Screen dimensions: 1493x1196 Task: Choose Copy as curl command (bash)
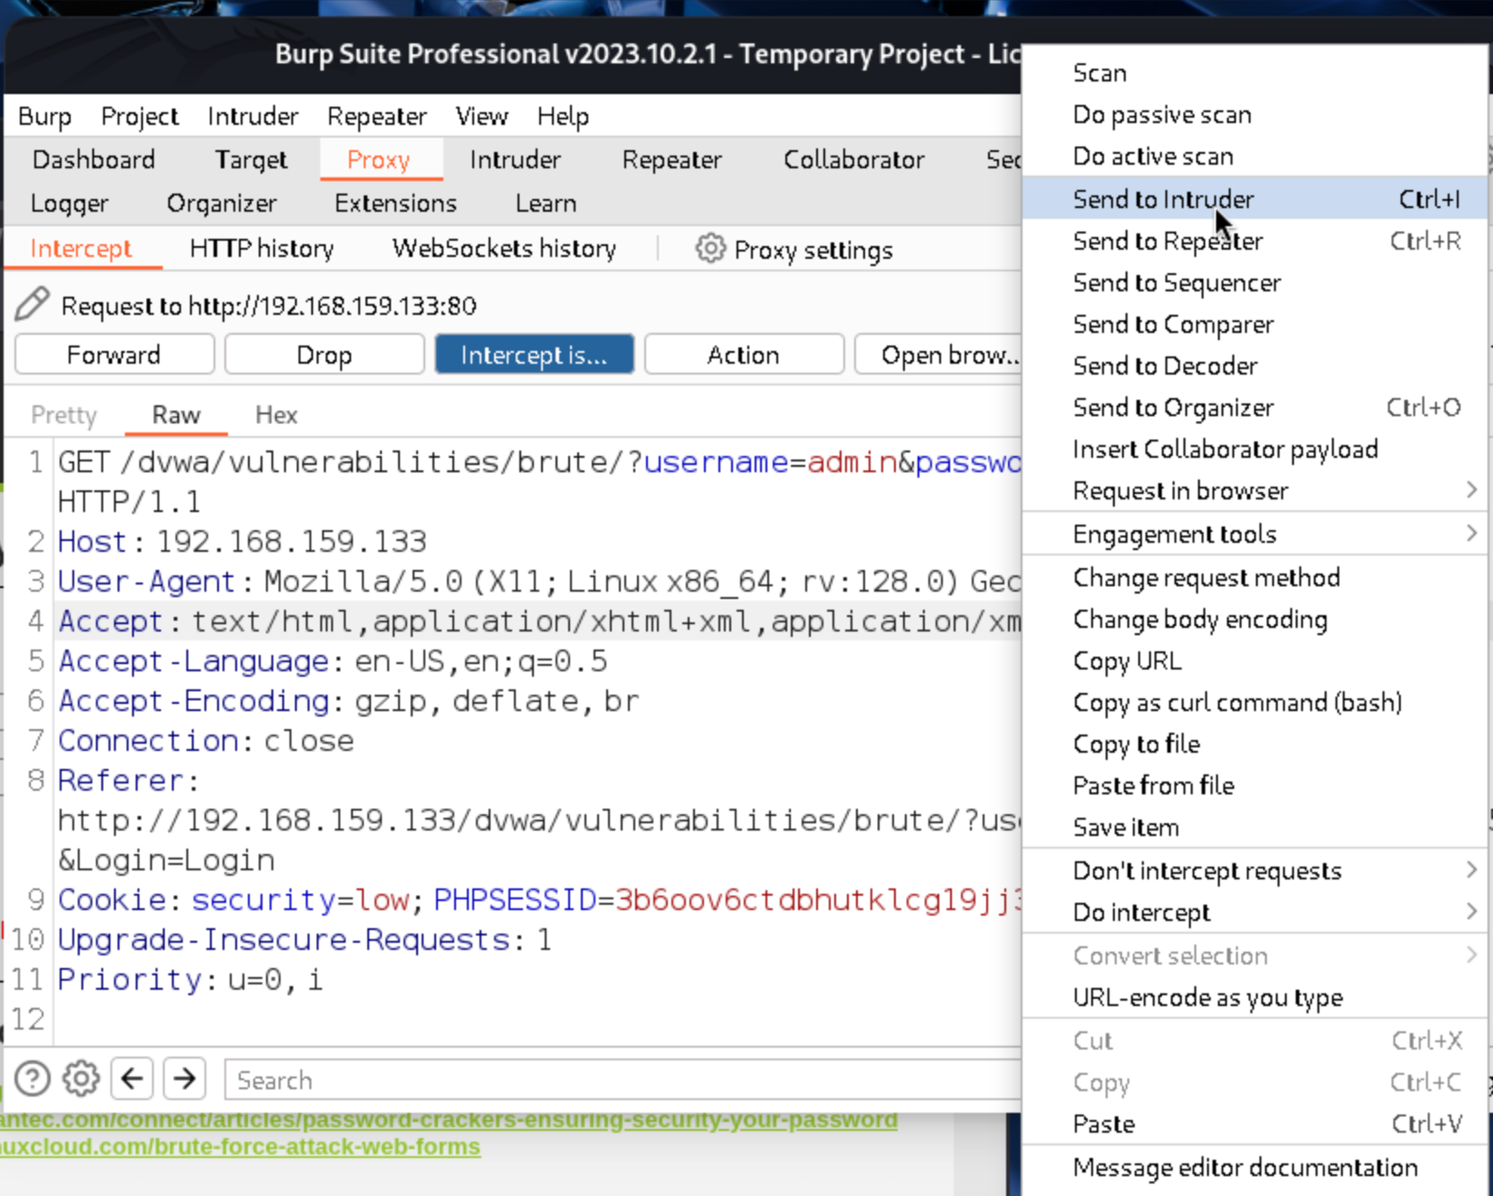(x=1256, y=702)
